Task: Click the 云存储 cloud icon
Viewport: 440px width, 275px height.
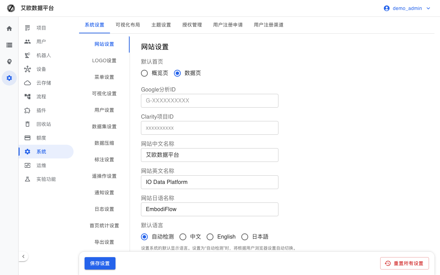Action: (27, 83)
